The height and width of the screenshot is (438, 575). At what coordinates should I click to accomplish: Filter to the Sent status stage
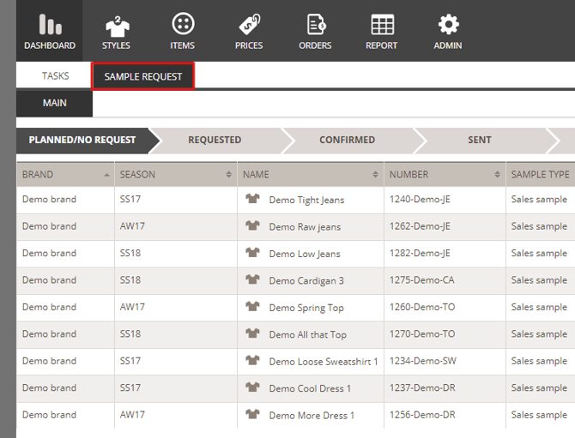coord(479,140)
